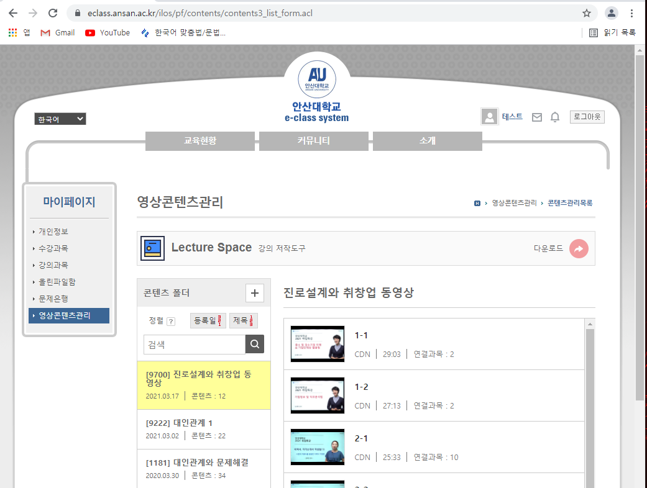Image resolution: width=647 pixels, height=488 pixels.
Task: Click the video title 1-2
Action: (x=362, y=387)
